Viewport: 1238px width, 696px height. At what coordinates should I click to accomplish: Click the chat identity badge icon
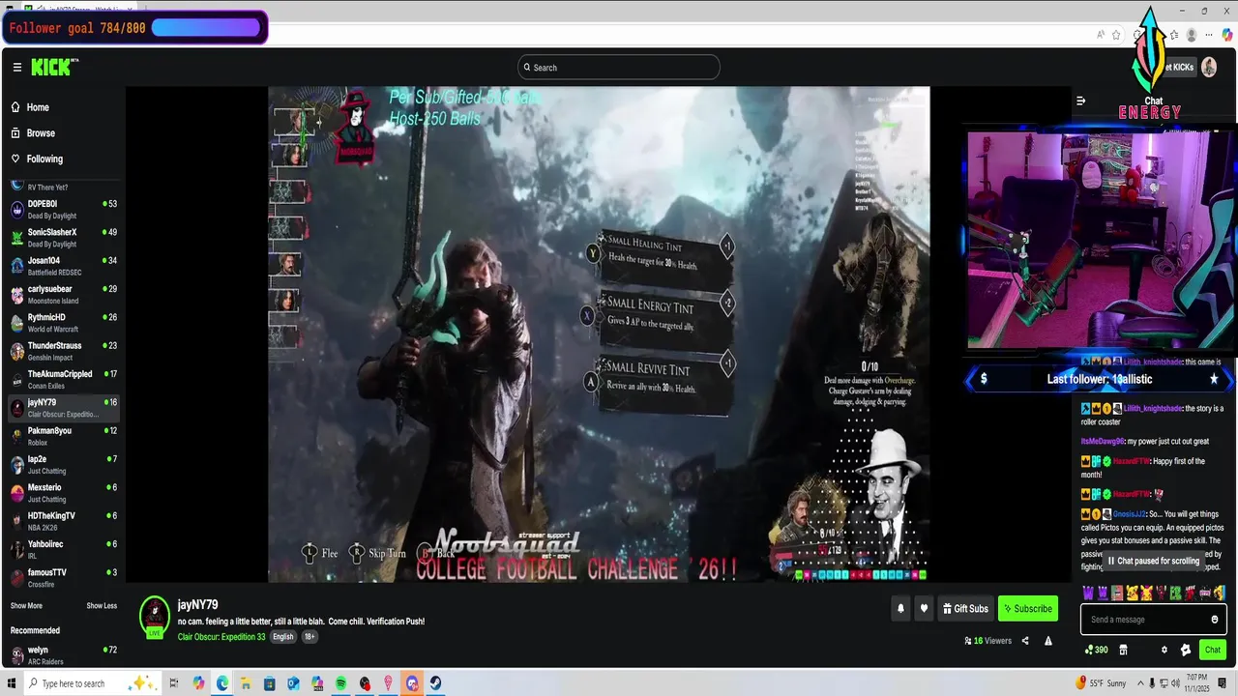coord(1186,651)
